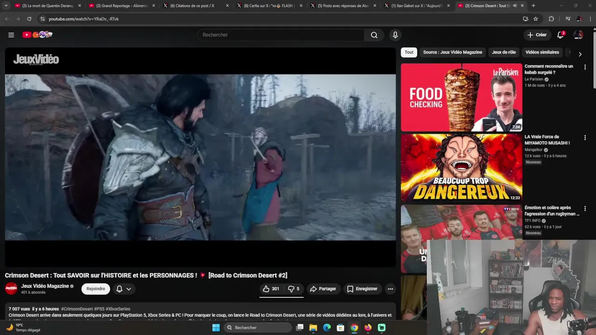Image resolution: width=596 pixels, height=335 pixels.
Task: Go back in Chrome browser
Action: [x=7, y=19]
